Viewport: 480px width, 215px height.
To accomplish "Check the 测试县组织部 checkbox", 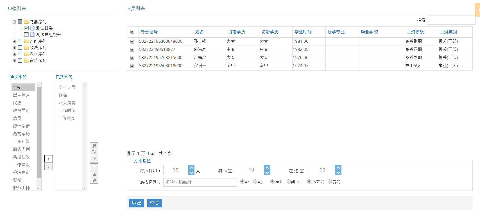I will 26,35.
